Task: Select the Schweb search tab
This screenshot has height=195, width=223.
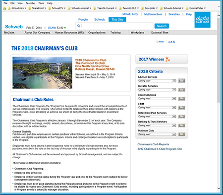Action: [x=100, y=19]
